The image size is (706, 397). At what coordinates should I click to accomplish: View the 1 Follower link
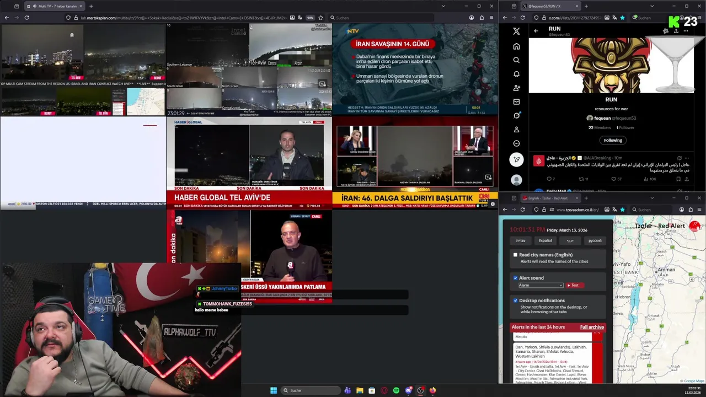[x=625, y=127]
